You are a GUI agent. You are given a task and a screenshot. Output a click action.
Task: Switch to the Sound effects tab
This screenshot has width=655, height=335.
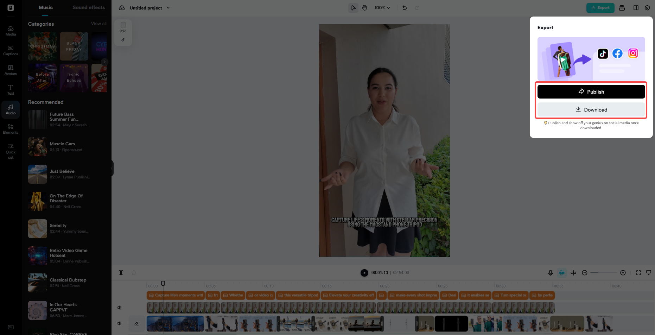(89, 7)
